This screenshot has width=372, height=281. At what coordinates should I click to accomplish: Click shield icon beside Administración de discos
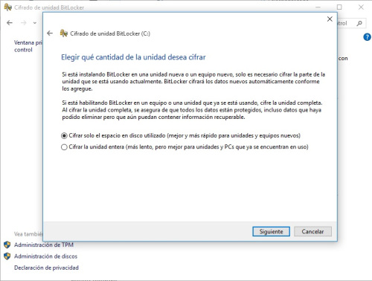pos(7,256)
